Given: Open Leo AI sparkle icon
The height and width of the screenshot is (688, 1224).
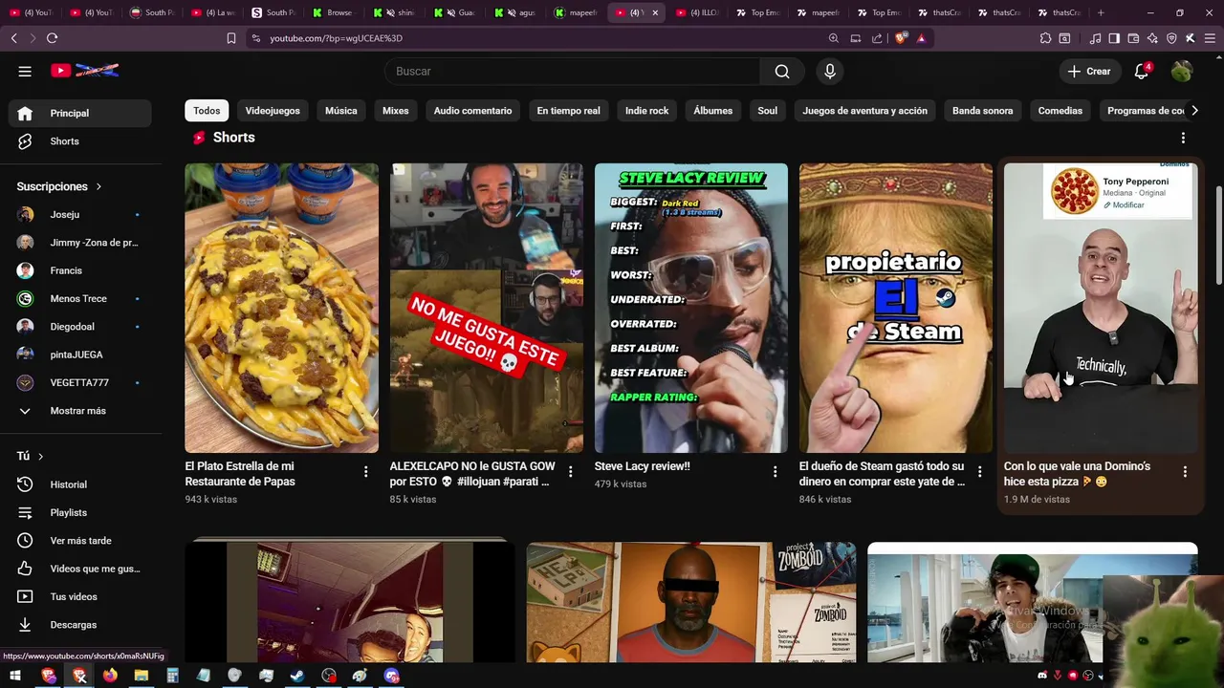Looking at the screenshot, I should tap(1152, 38).
